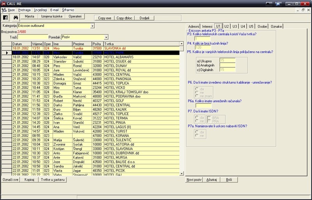Click the Izmjena lozinke button
The image size is (312, 200).
coord(52,16)
